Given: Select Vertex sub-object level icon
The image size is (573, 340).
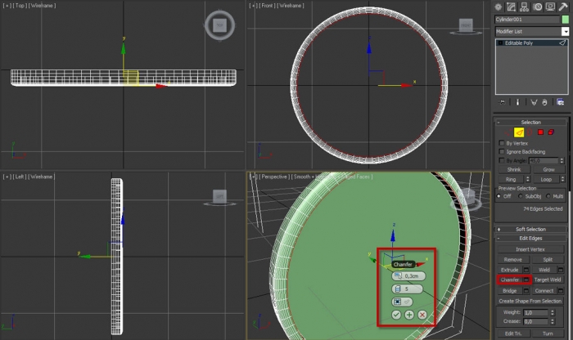Looking at the screenshot, I should point(508,132).
